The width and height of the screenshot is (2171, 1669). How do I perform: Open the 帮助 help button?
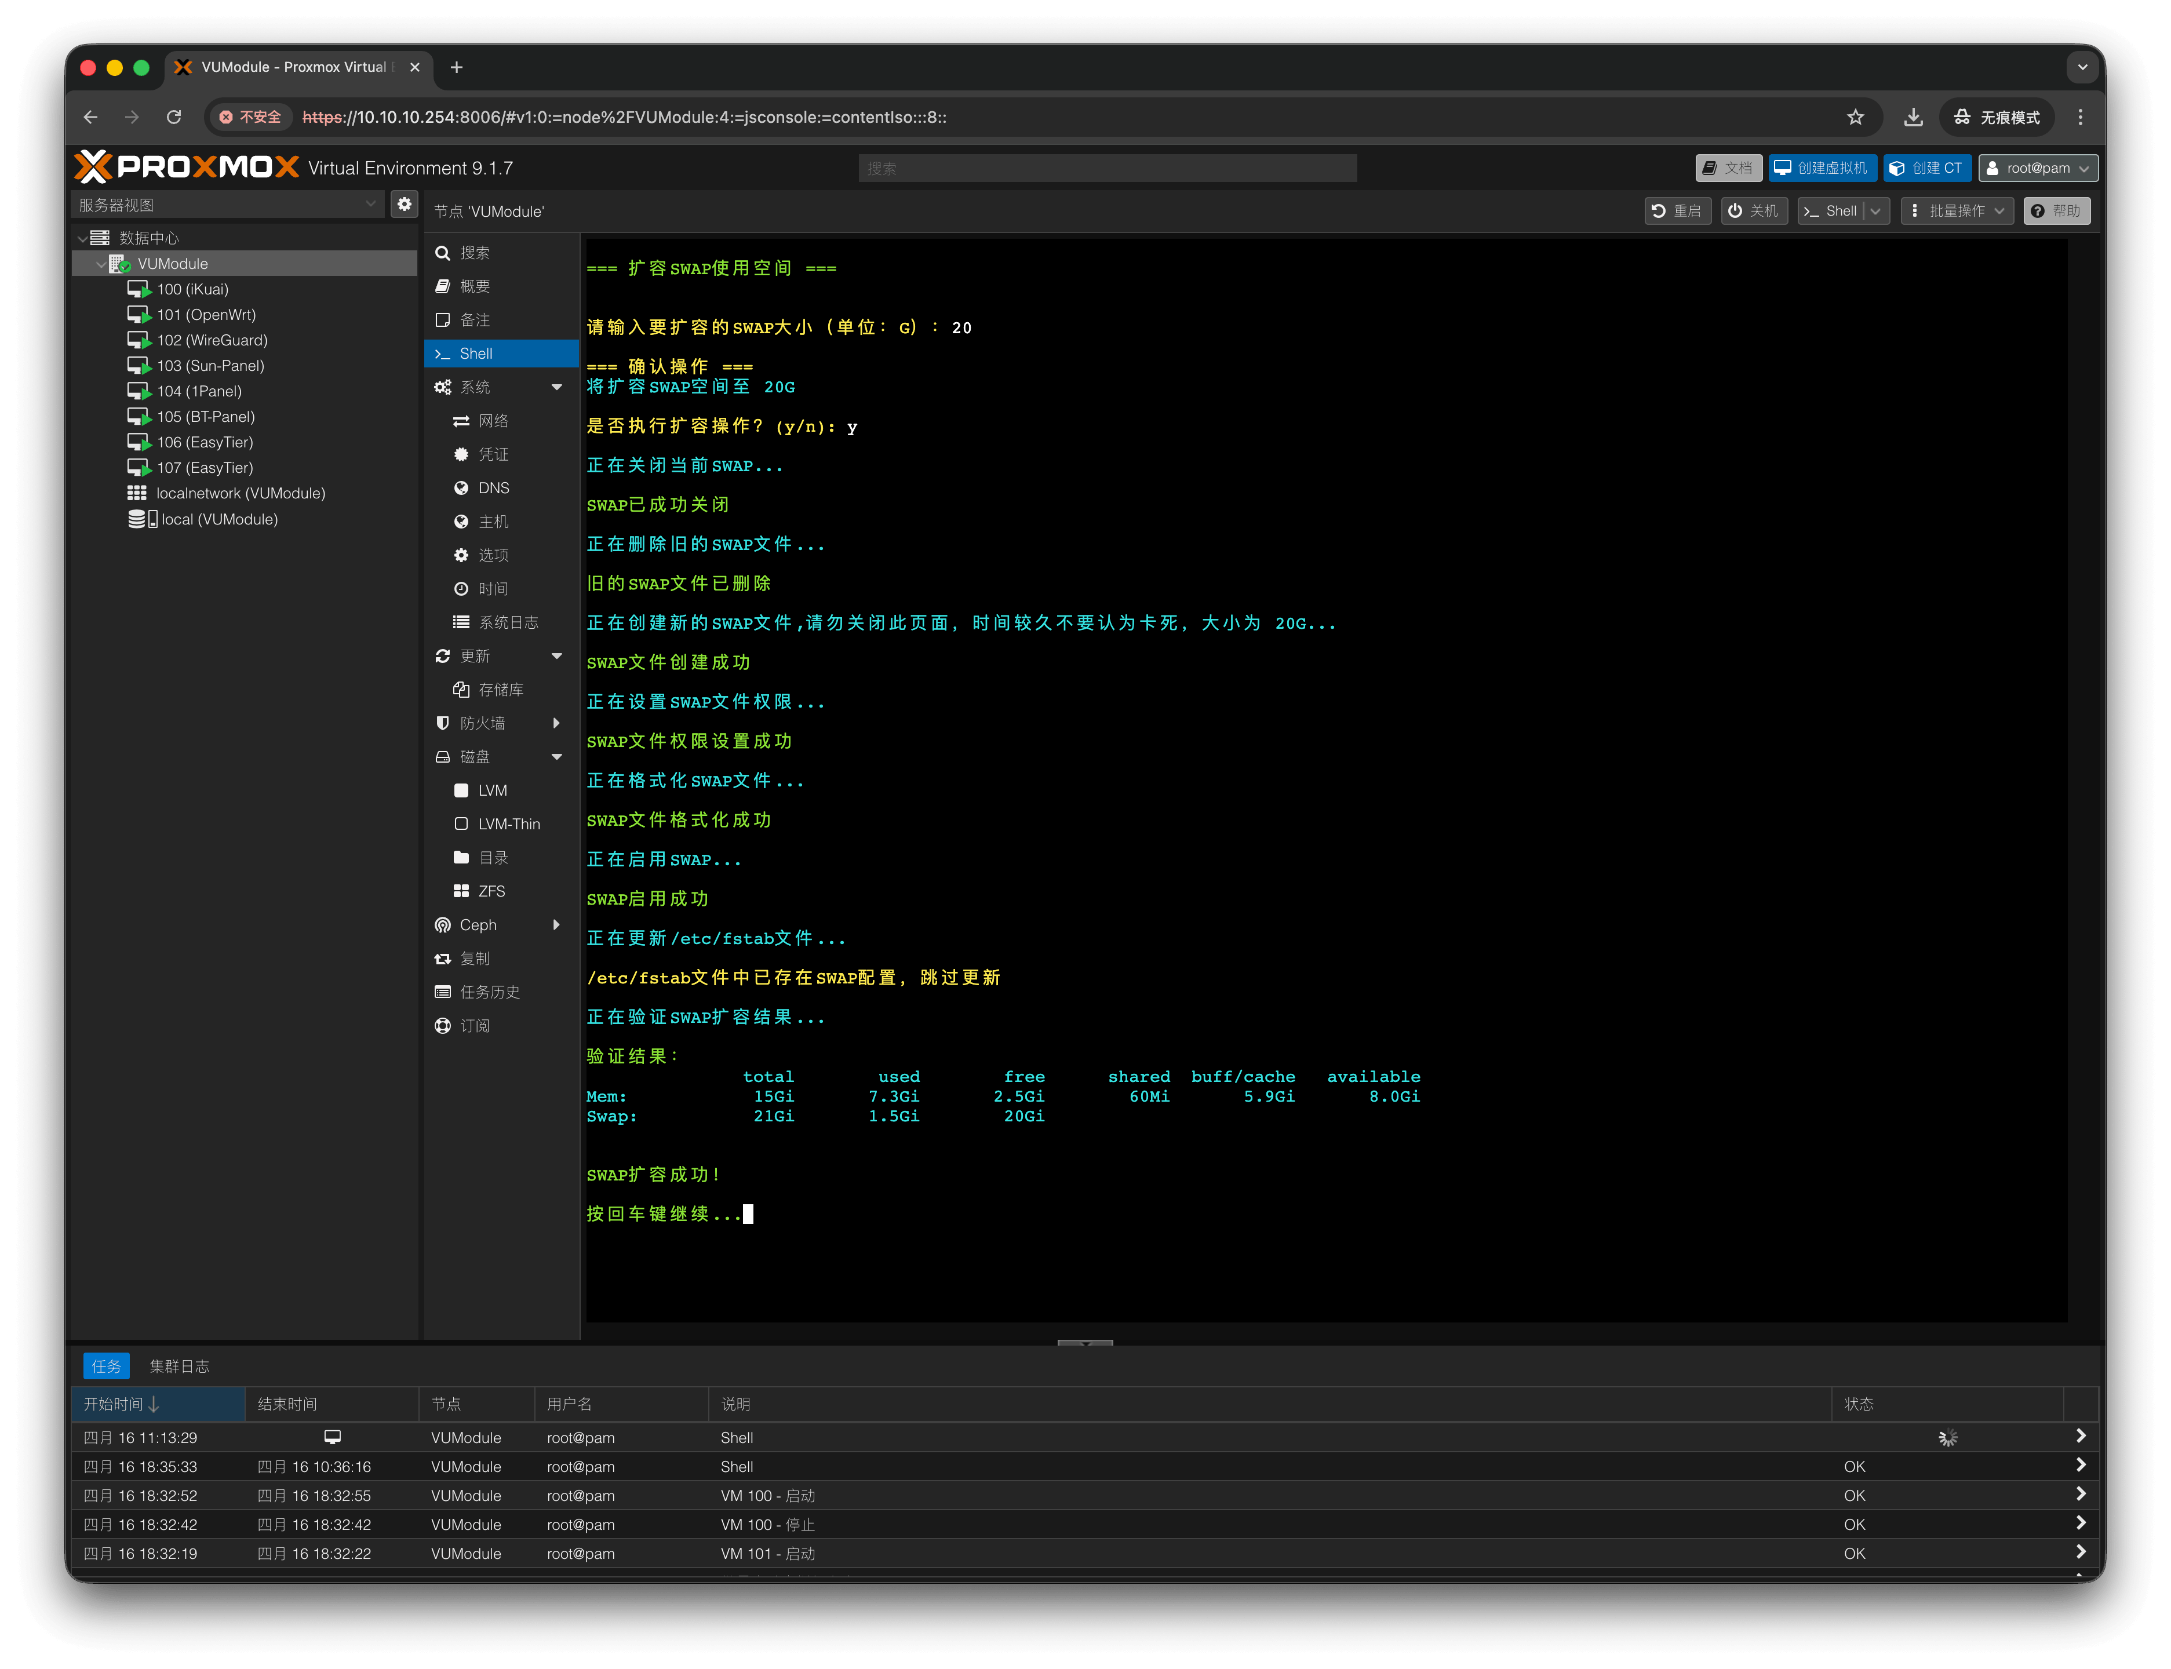2056,210
